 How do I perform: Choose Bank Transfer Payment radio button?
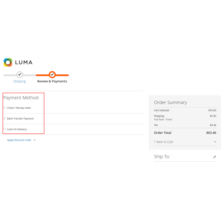(x=4, y=118)
